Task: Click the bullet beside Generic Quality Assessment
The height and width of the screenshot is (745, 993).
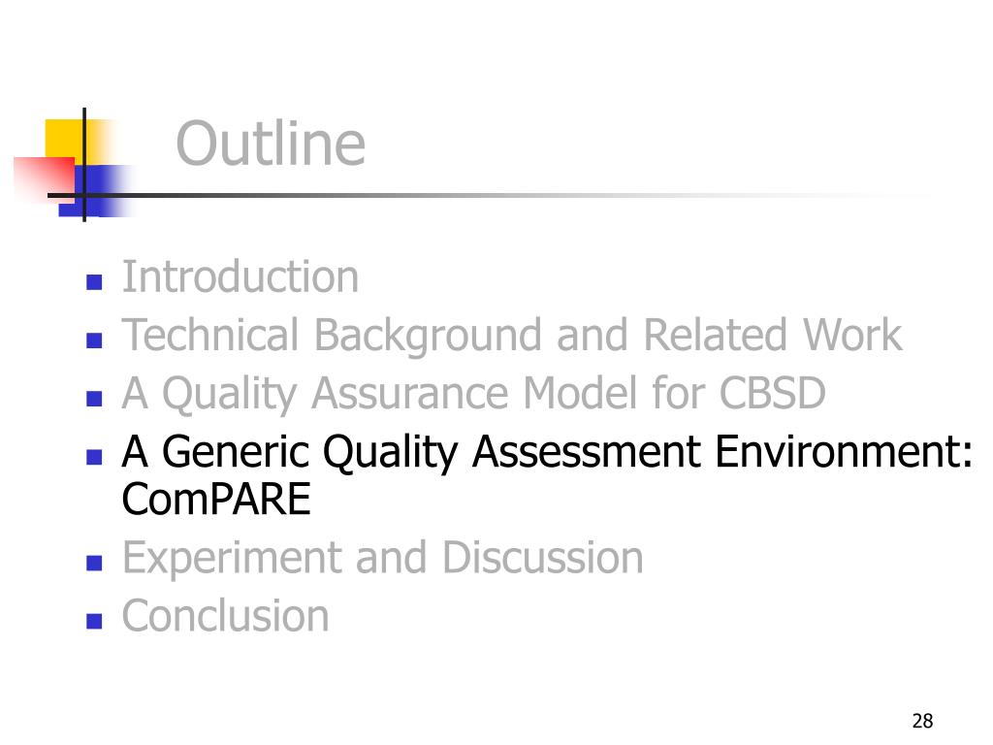Action: (x=94, y=457)
